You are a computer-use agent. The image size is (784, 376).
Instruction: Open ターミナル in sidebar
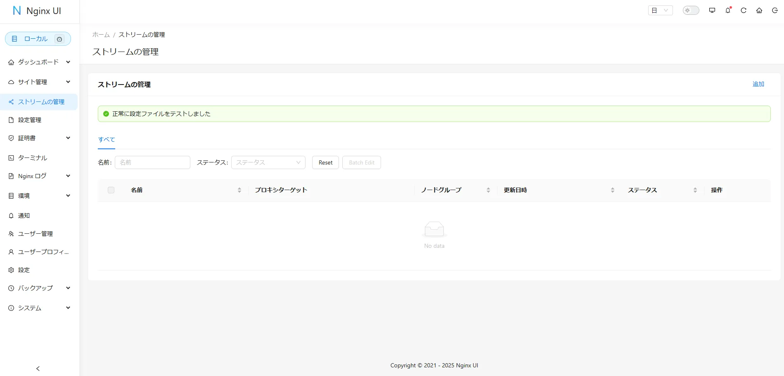pyautogui.click(x=39, y=158)
